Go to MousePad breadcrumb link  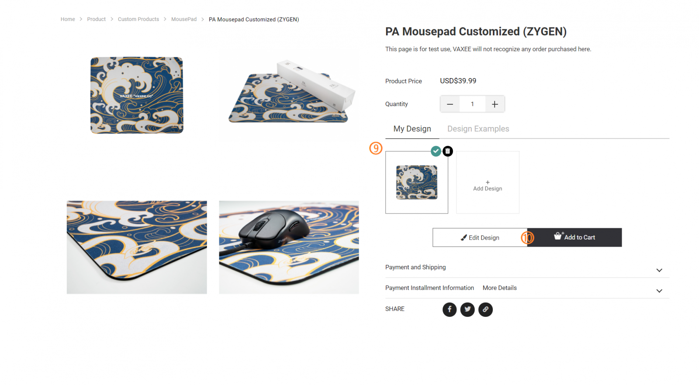184,19
